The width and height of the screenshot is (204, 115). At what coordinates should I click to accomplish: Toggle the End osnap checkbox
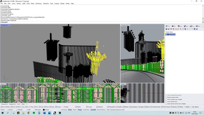2,107
